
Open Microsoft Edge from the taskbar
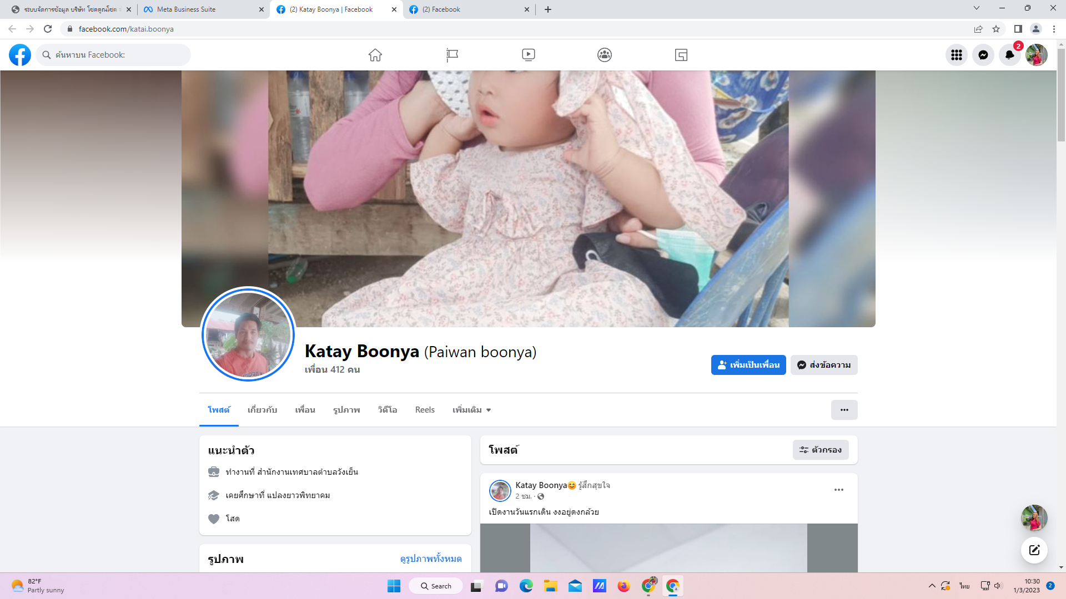(x=526, y=586)
